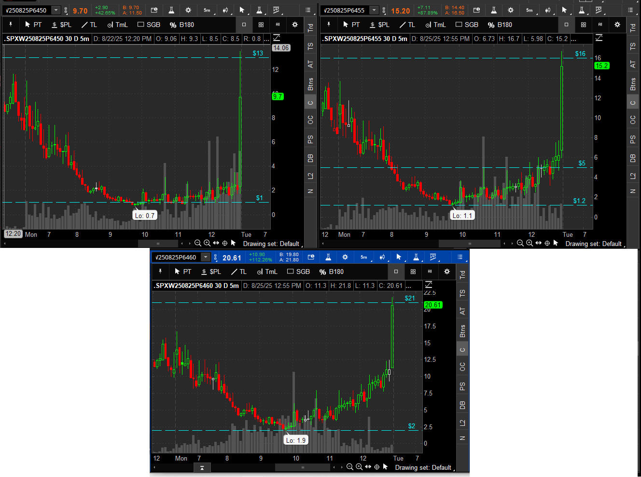Screen dimensions: 641x477
Task: Open the alerts icon in P6450 chart header
Action: [x=154, y=10]
